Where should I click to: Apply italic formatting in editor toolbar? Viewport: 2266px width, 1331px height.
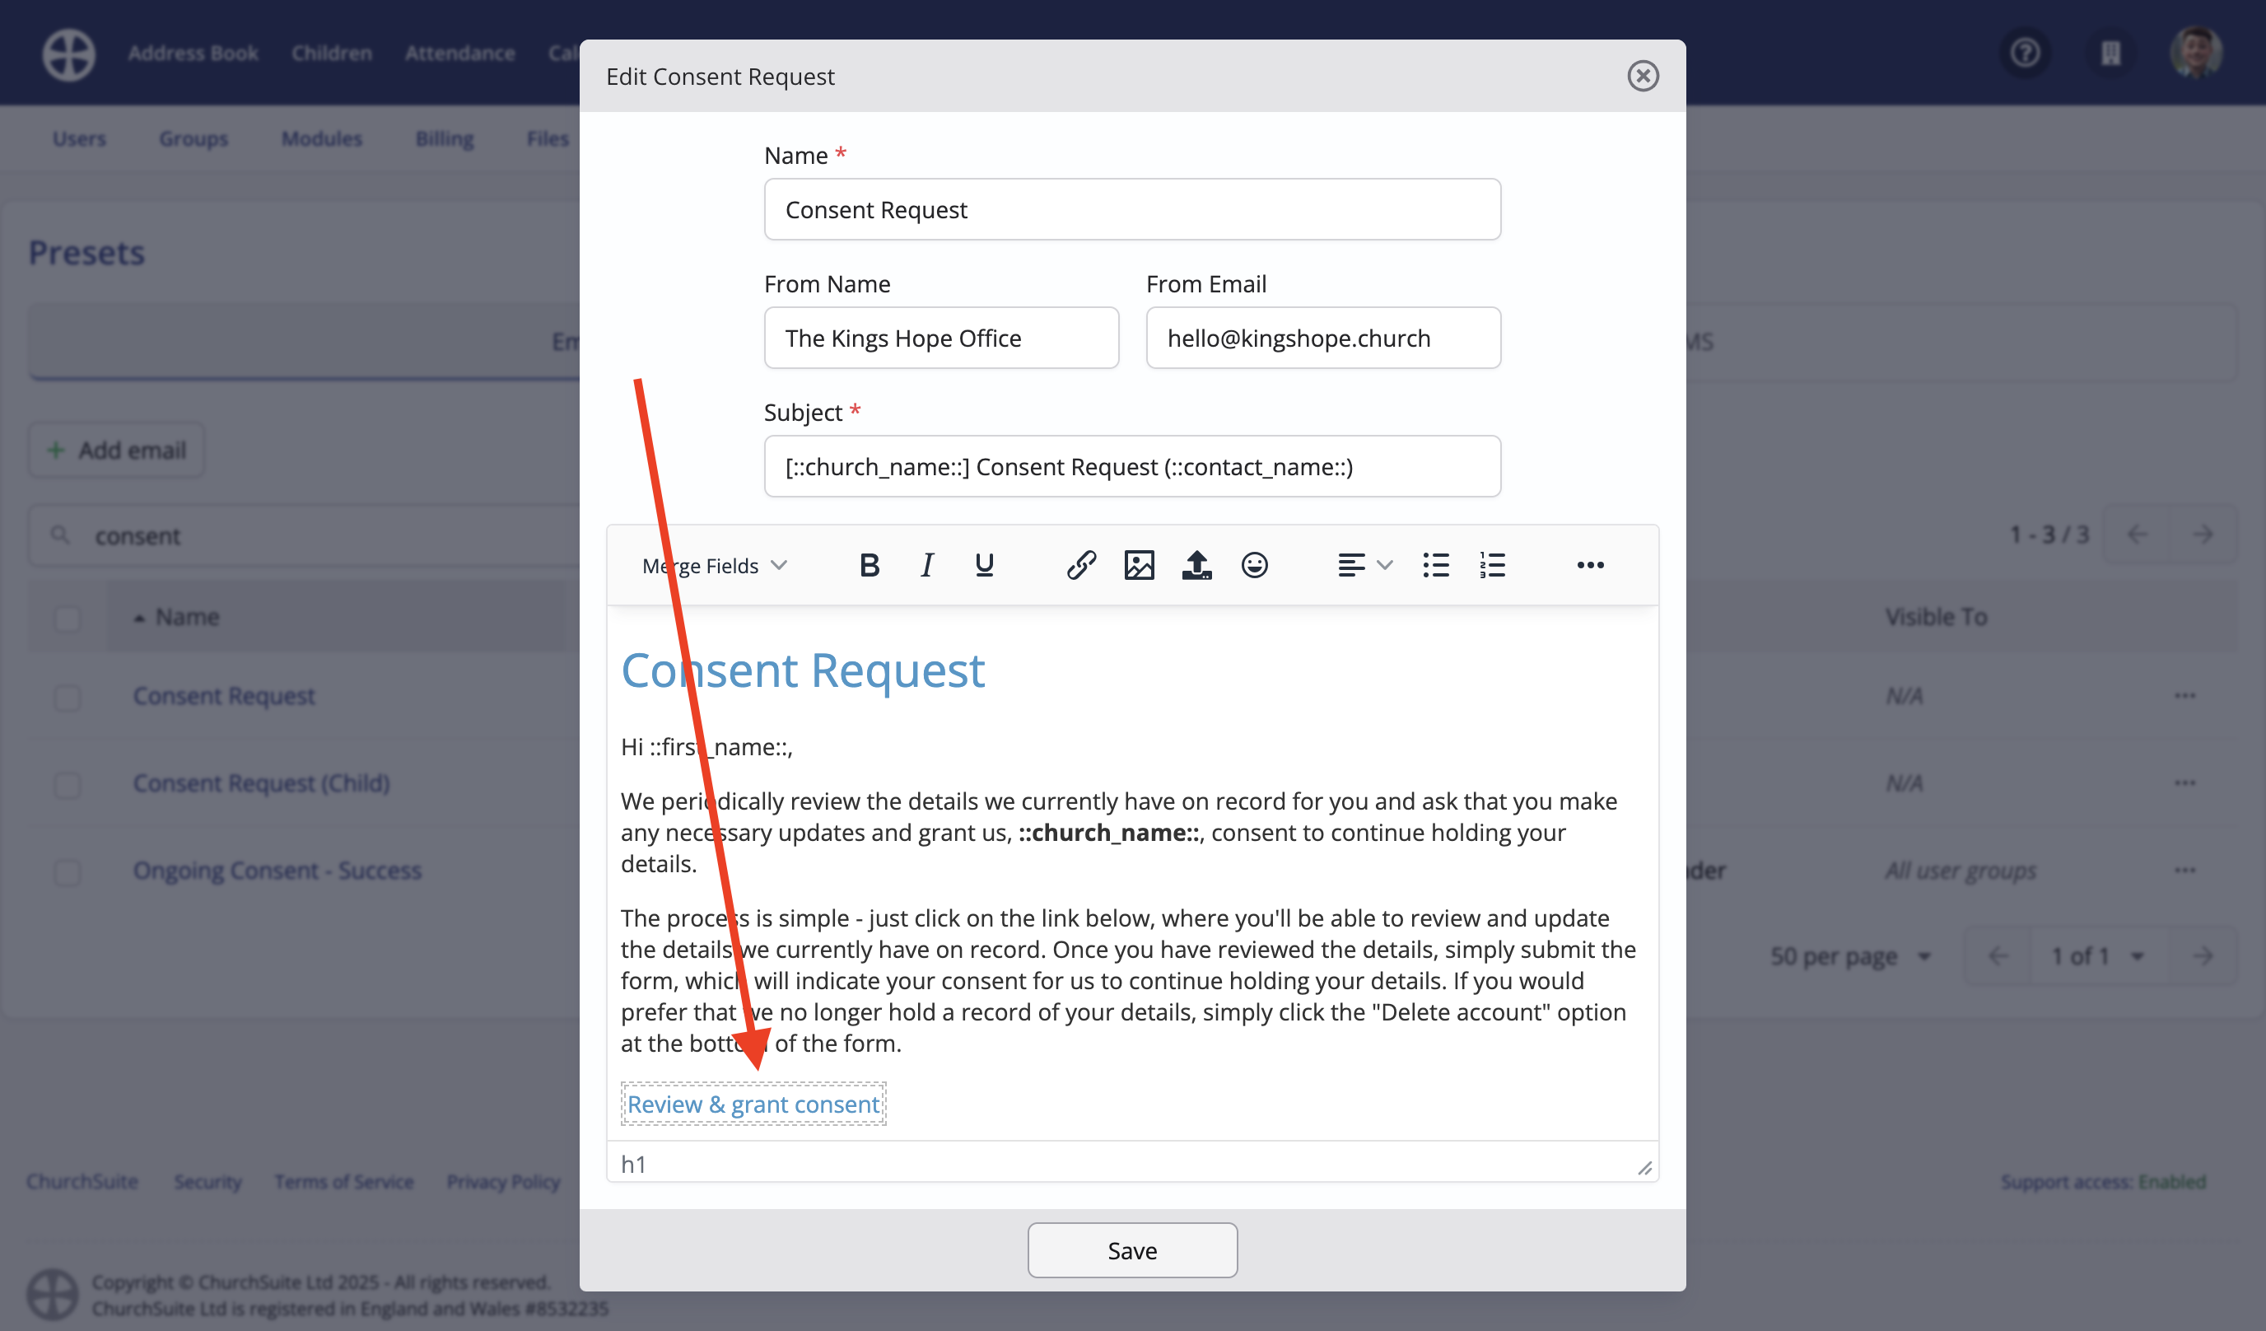(926, 565)
